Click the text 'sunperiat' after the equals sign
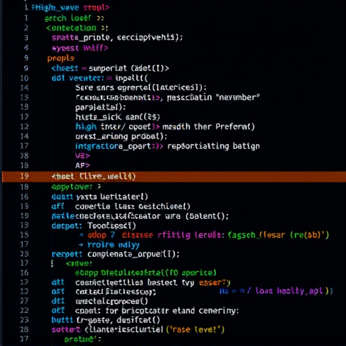The width and height of the screenshot is (346, 346). point(107,68)
